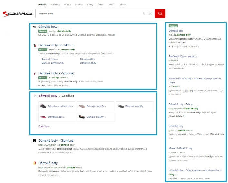Image resolution: width=228 pixels, height=183 pixels.
Task: Click the 'Sokolská 1555/19, Praha' address text
Action: [55, 86]
